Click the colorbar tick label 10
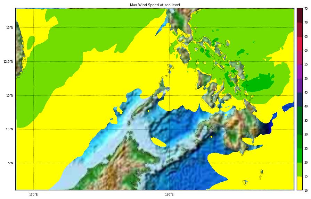 (x=306, y=190)
